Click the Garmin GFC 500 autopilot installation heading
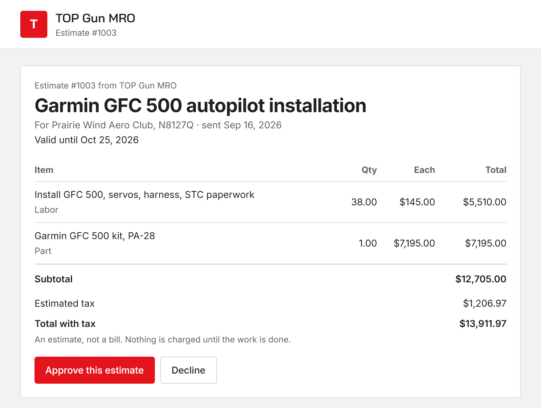This screenshot has height=408, width=541. [x=201, y=105]
